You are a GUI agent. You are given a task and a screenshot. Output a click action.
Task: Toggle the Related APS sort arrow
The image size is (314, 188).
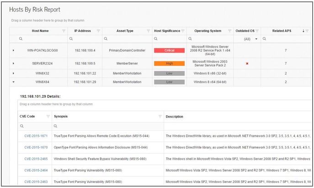coord(303,31)
